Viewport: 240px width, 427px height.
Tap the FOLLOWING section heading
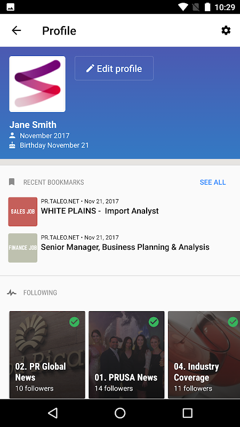click(41, 292)
